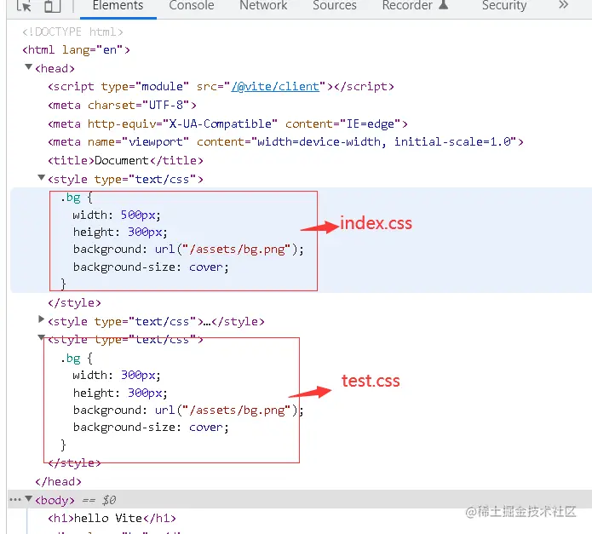Select the script type="module" row
This screenshot has width=592, height=534.
[x=221, y=86]
